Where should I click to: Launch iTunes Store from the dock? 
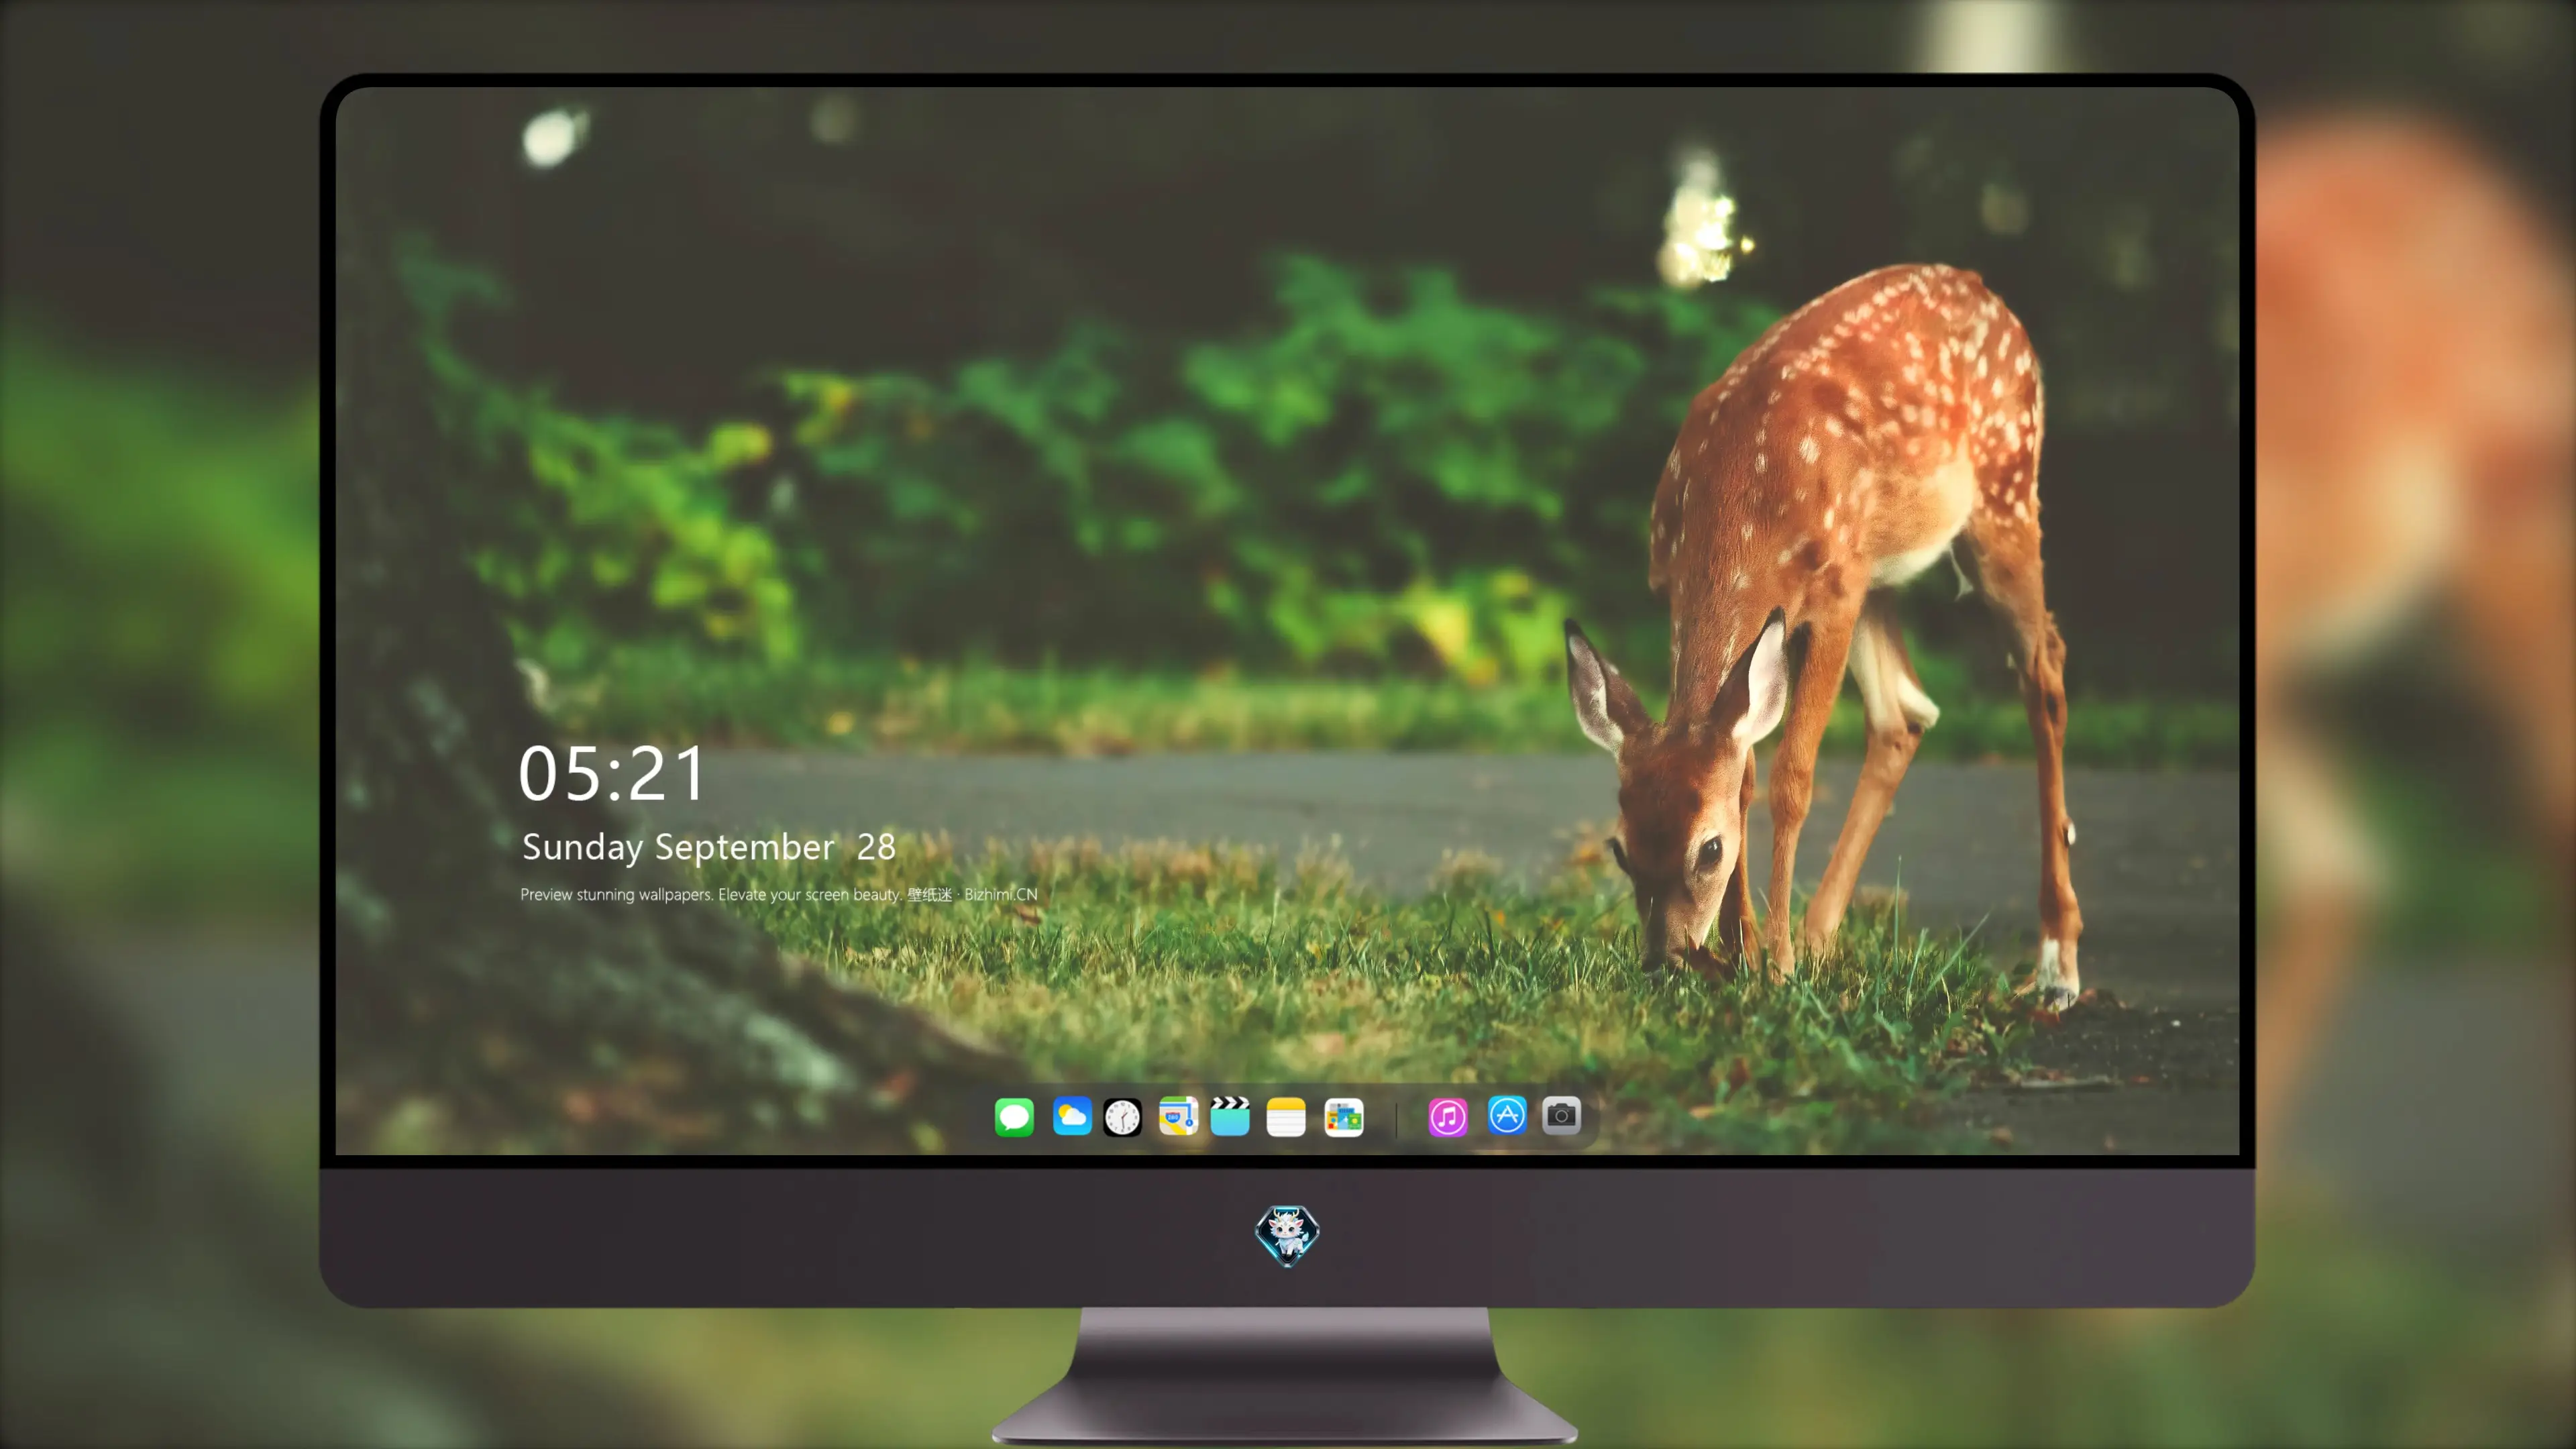tap(1448, 1117)
